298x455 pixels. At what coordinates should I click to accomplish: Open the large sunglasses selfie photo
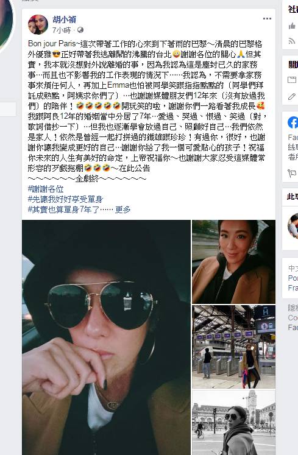[106, 337]
